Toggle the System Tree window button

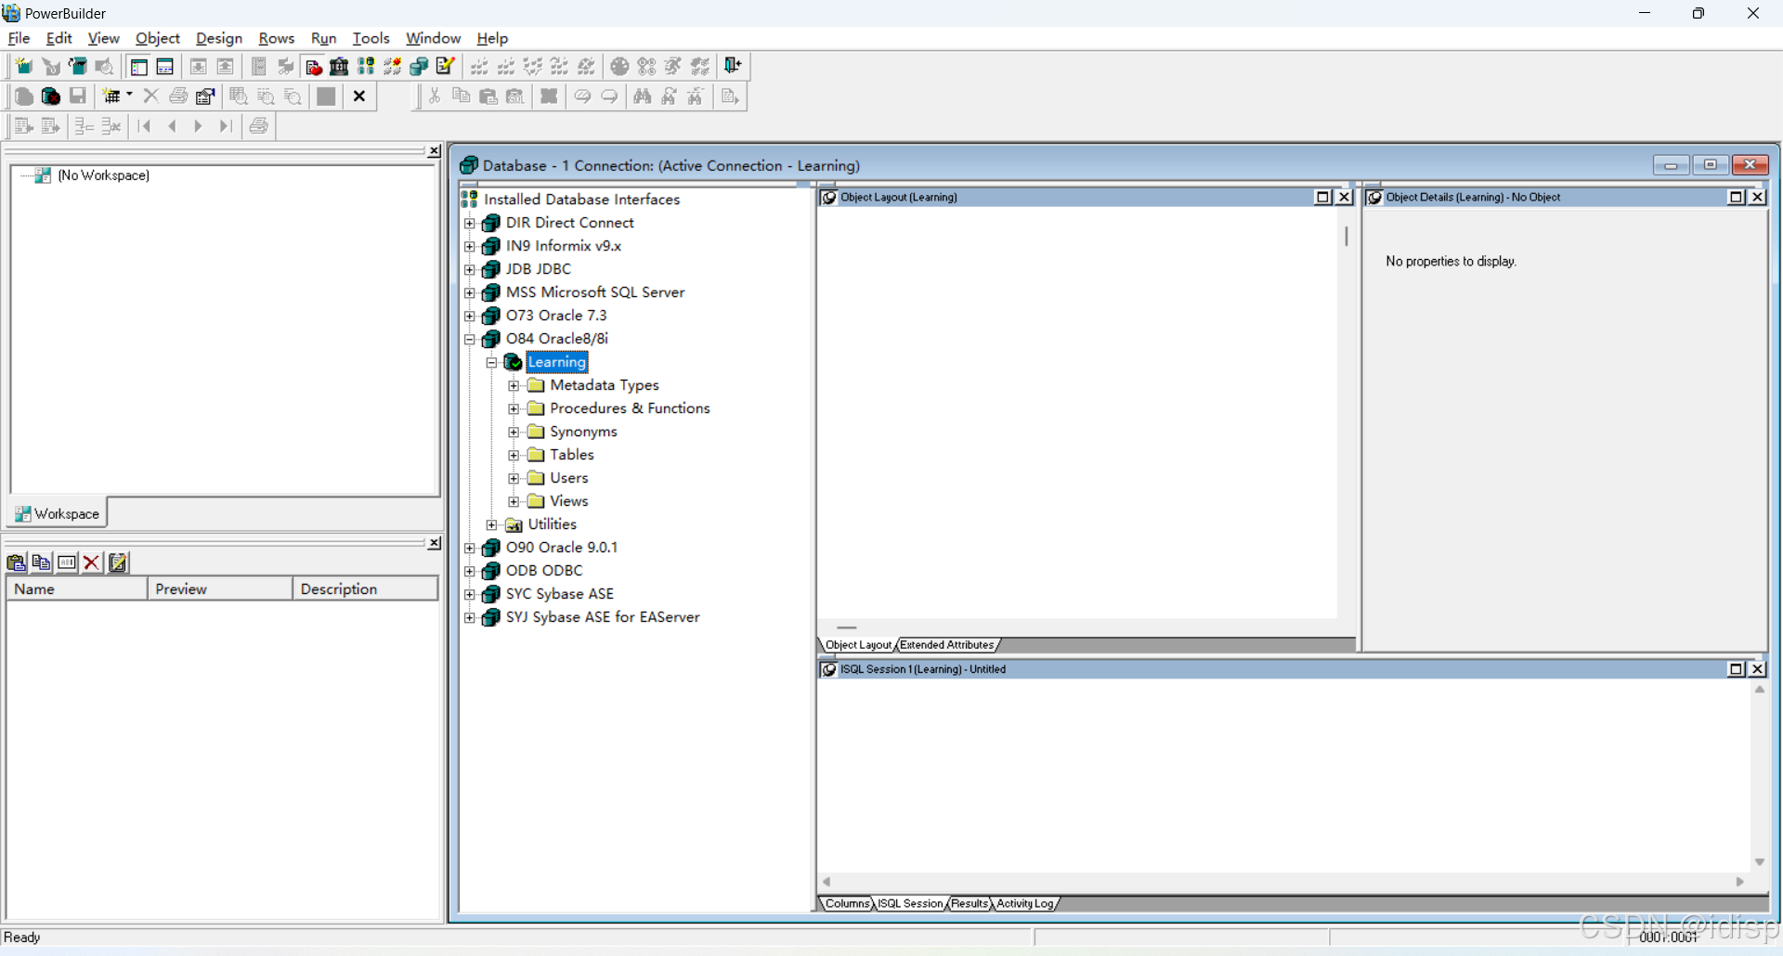point(138,66)
